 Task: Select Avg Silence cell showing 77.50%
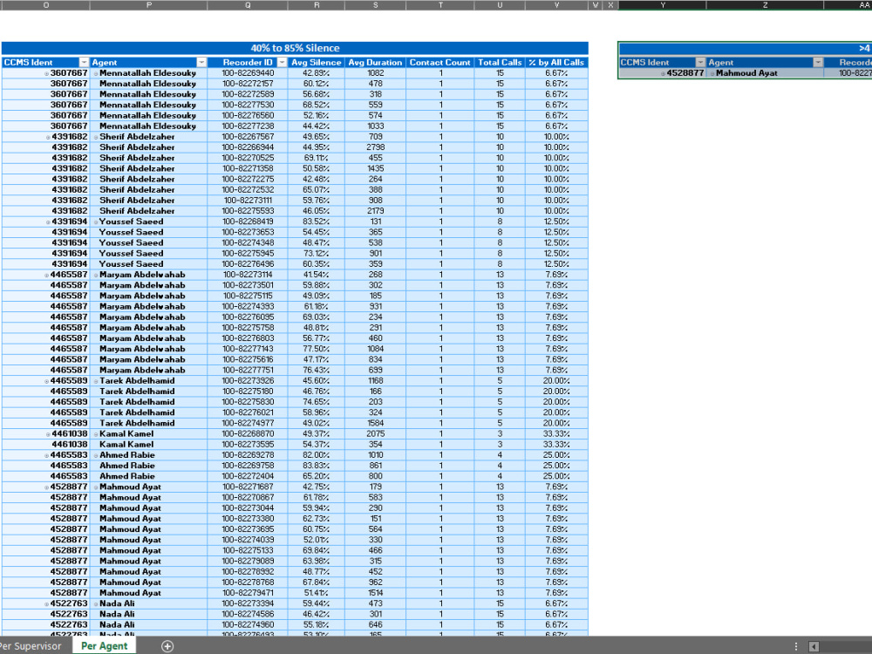tap(317, 350)
